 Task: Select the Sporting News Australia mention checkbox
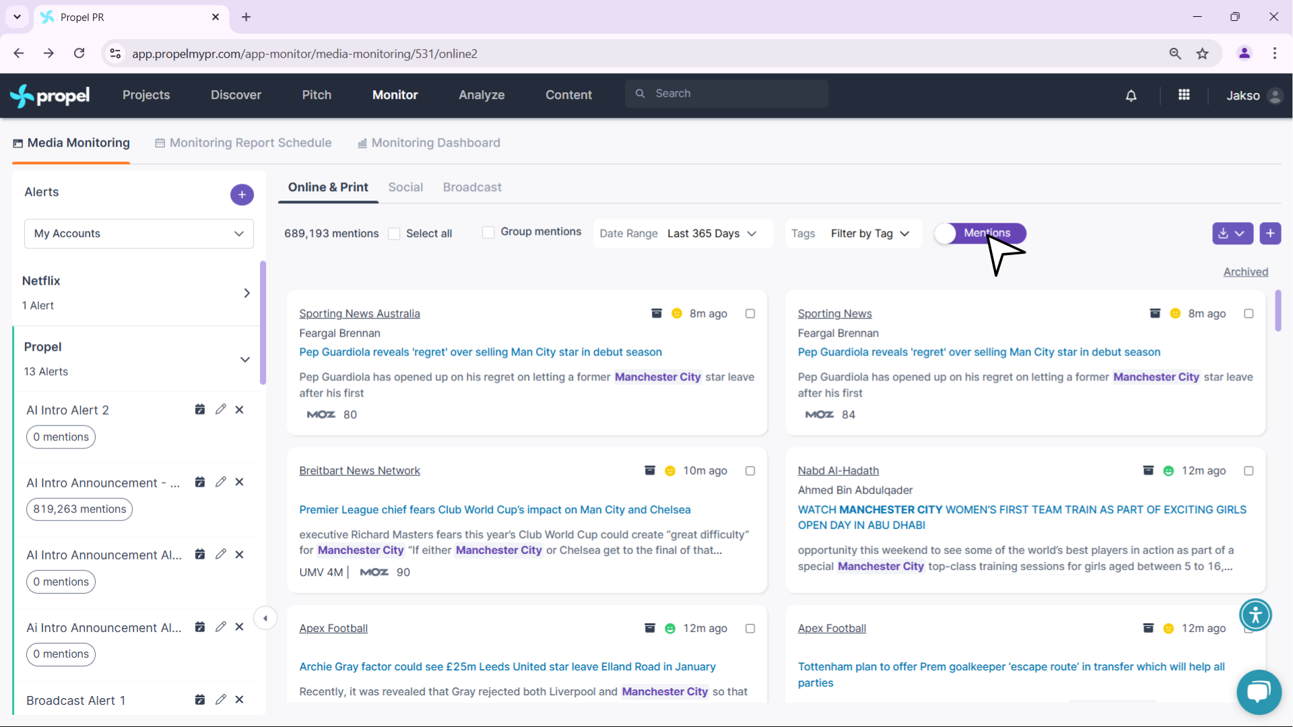[750, 314]
